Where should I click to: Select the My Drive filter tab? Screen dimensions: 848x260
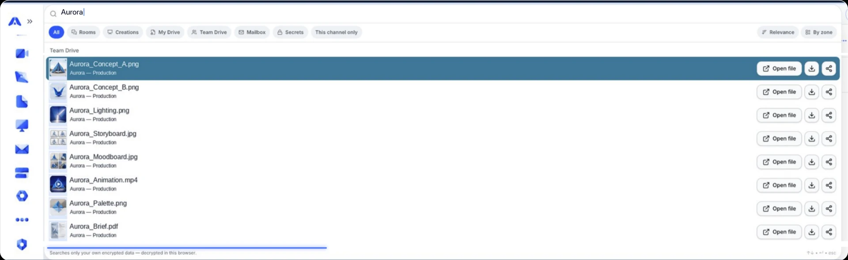(x=165, y=32)
